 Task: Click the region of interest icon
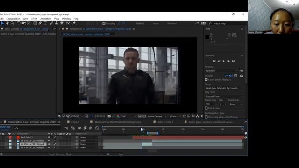click(x=140, y=116)
